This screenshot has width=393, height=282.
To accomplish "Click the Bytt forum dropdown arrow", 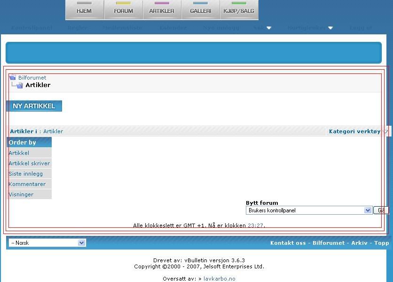I will [x=368, y=210].
